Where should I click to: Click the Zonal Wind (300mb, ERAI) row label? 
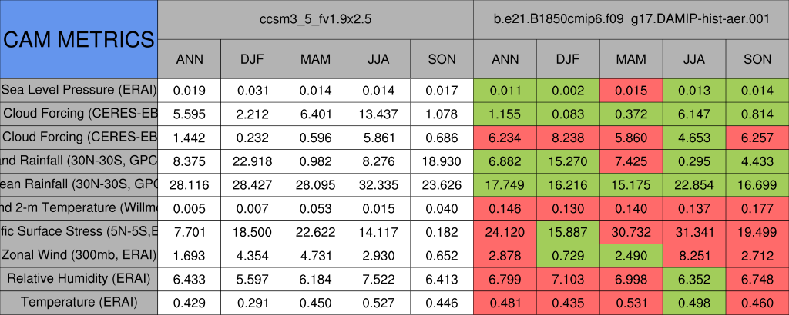[79, 255]
